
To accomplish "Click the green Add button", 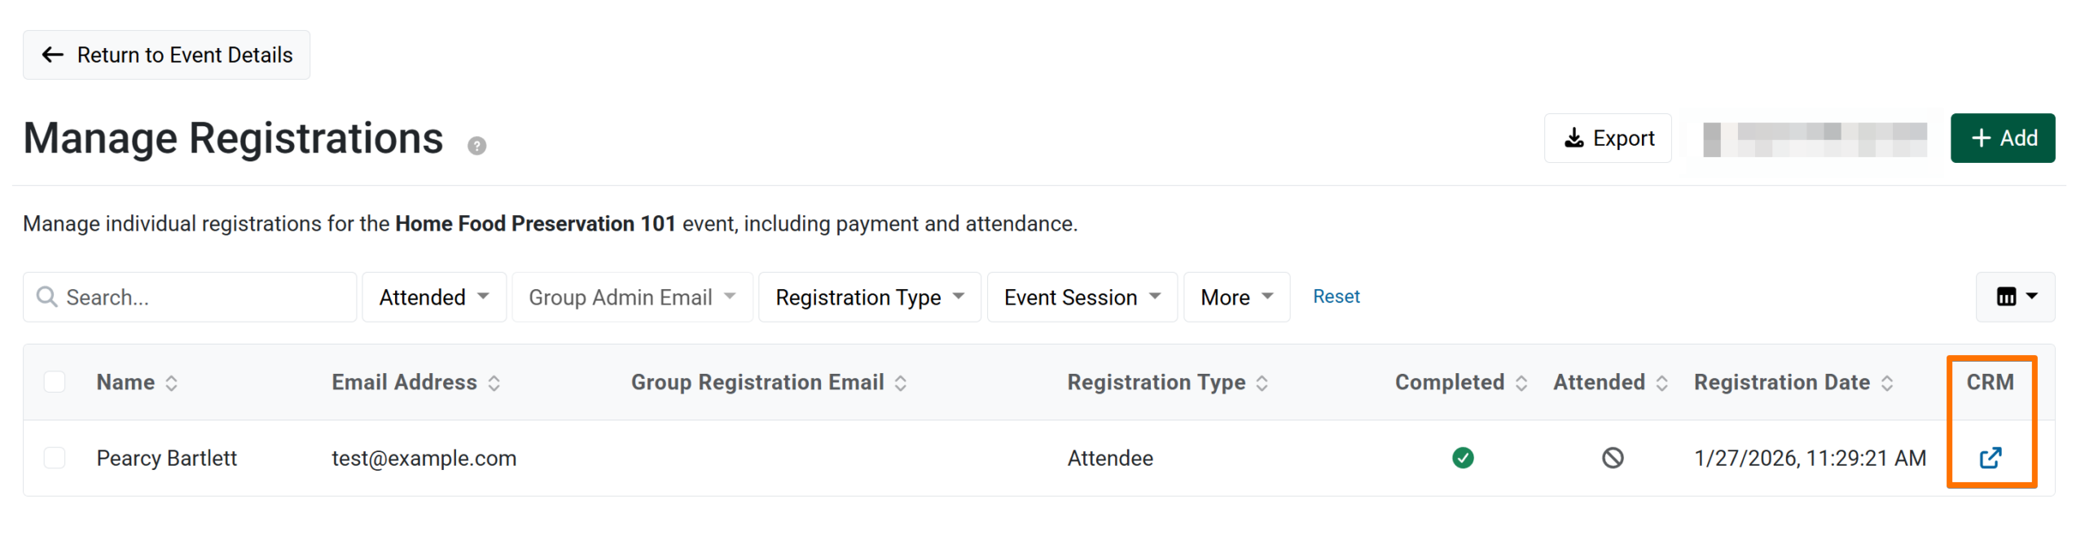I will [x=2002, y=138].
